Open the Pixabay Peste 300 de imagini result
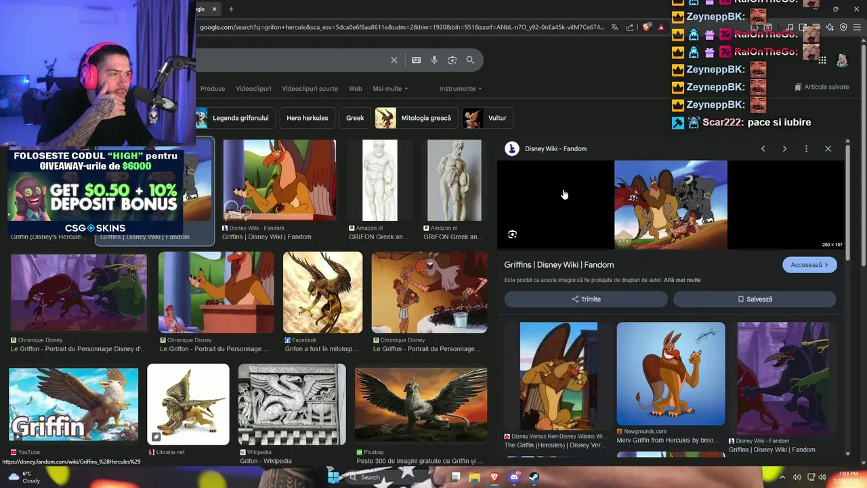The width and height of the screenshot is (867, 488). coord(421,405)
